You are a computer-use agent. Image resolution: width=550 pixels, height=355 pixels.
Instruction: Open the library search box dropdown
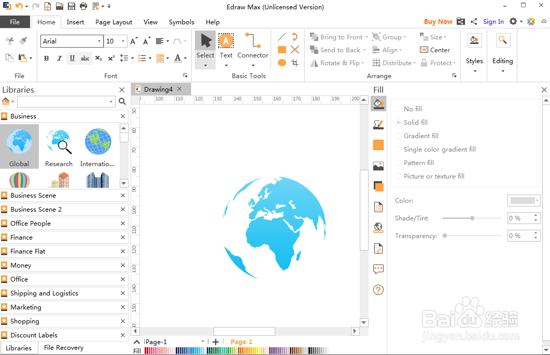[x=111, y=101]
